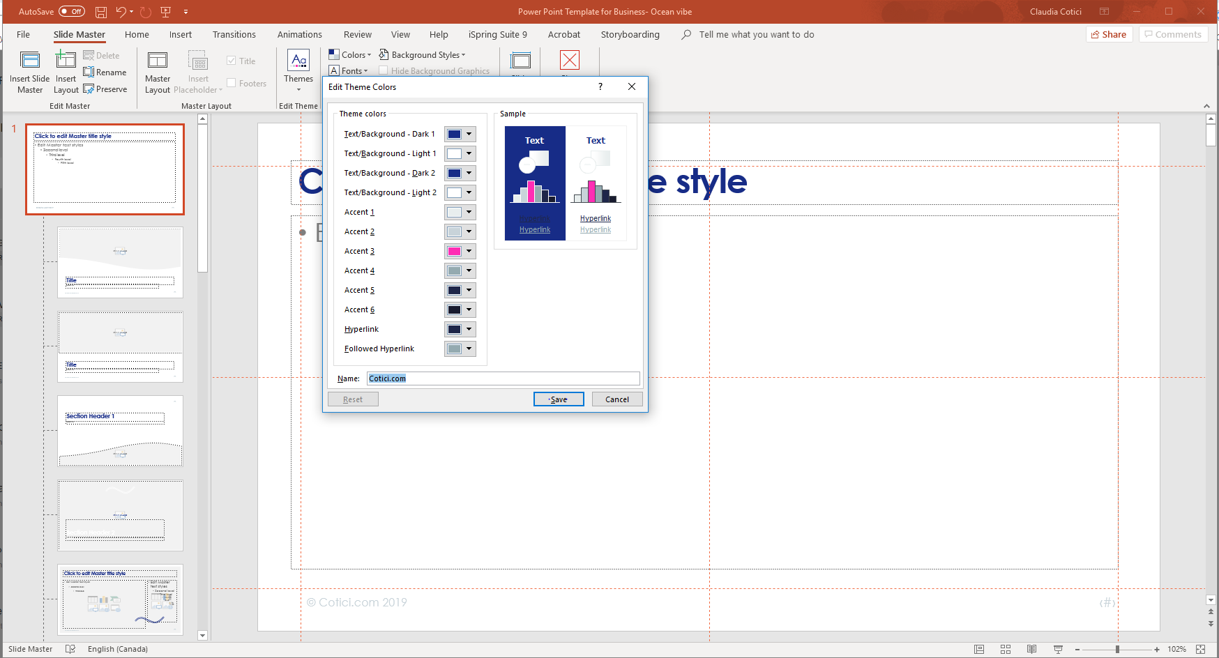1219x658 pixels.
Task: Expand the Fonts dropdown in ribbon
Action: [x=349, y=70]
